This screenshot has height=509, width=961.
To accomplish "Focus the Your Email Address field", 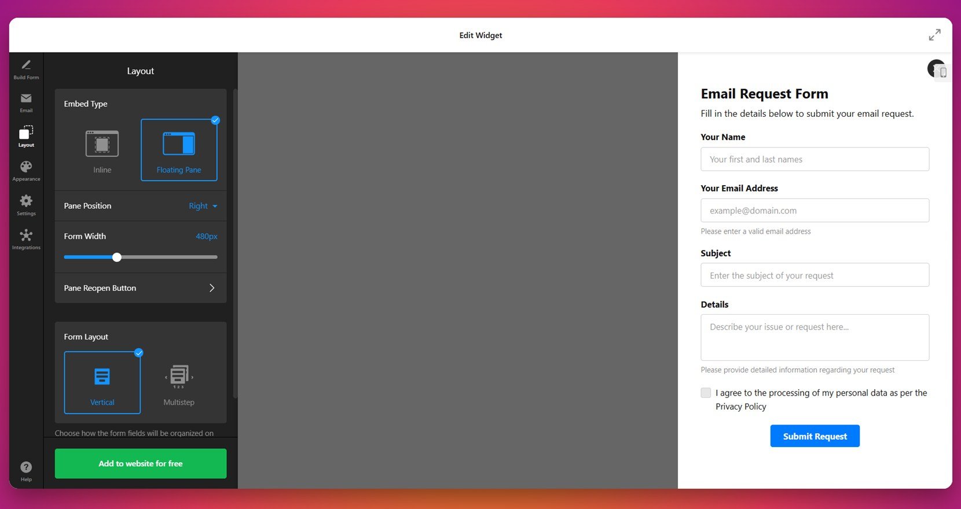I will pyautogui.click(x=815, y=211).
